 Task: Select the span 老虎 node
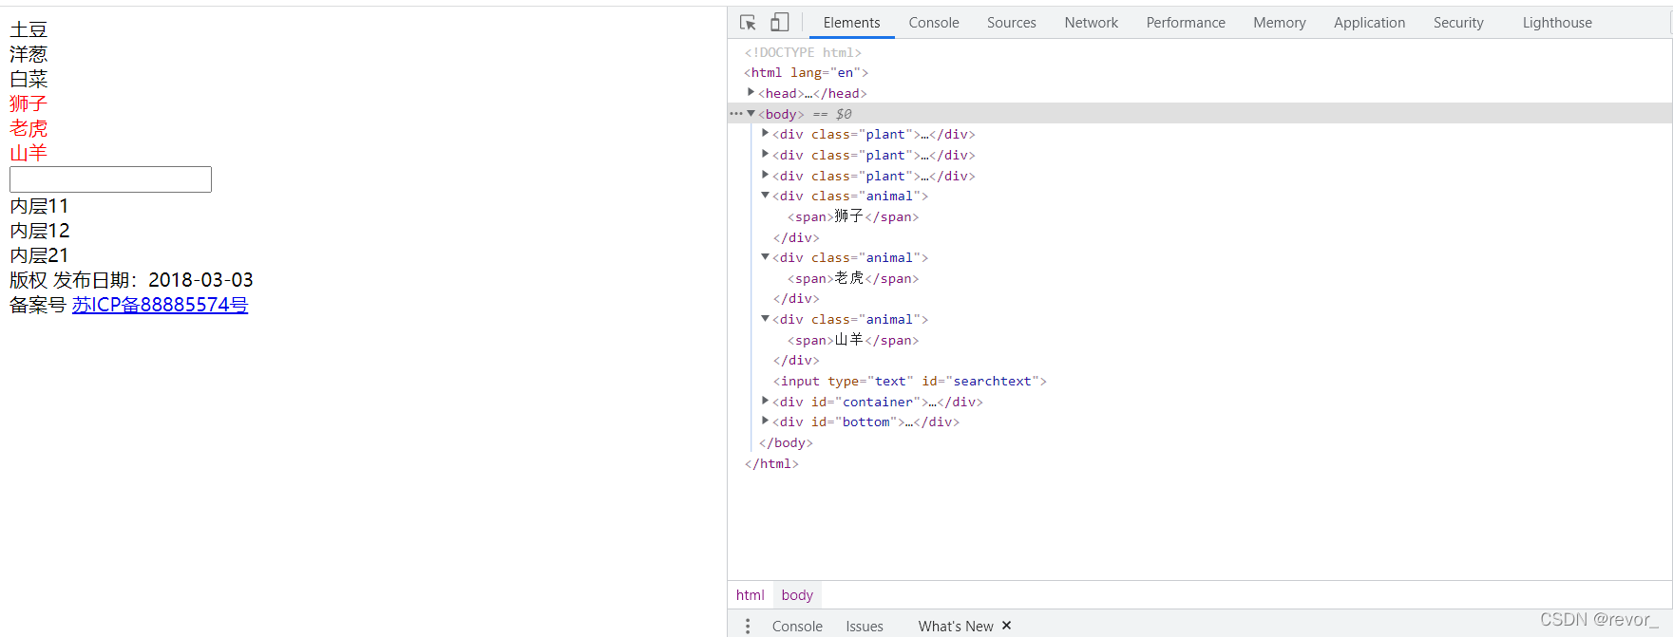click(x=852, y=278)
